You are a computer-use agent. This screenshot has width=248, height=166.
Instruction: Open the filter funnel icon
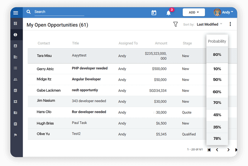point(175,24)
